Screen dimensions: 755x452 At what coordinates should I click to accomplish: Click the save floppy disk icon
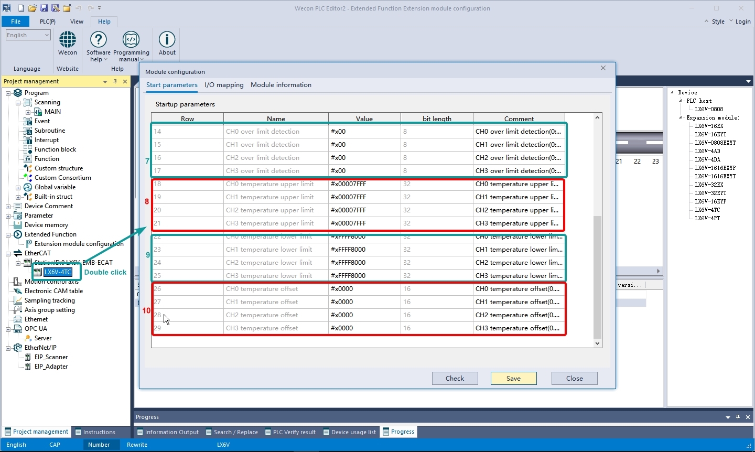point(44,8)
